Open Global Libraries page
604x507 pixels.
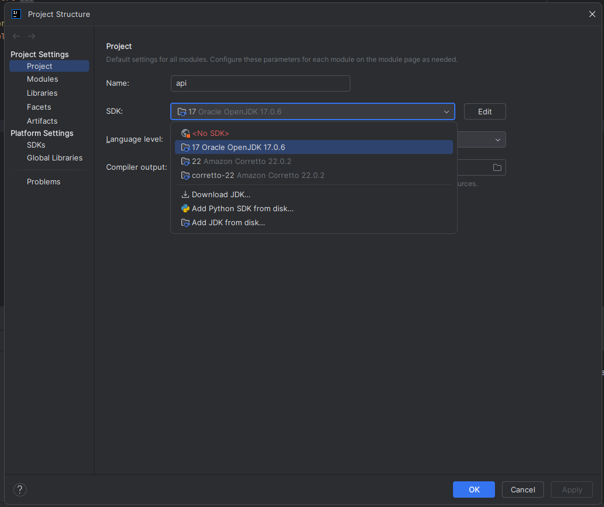[x=55, y=158]
